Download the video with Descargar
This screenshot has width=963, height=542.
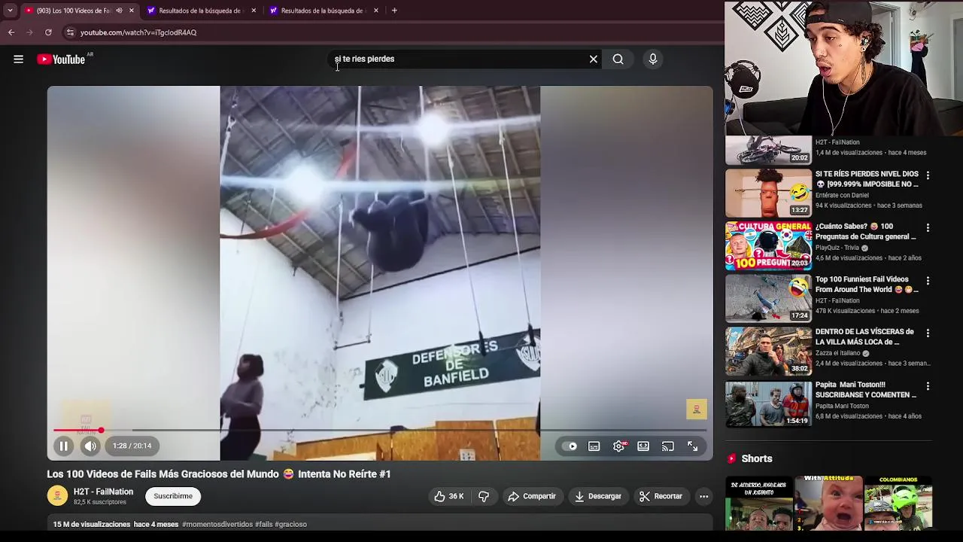coord(598,496)
